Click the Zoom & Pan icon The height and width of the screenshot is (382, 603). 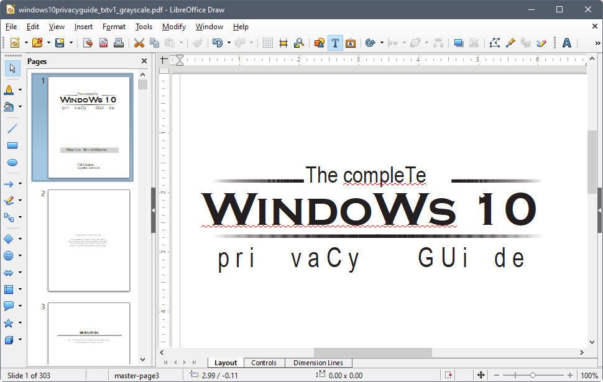tap(299, 43)
